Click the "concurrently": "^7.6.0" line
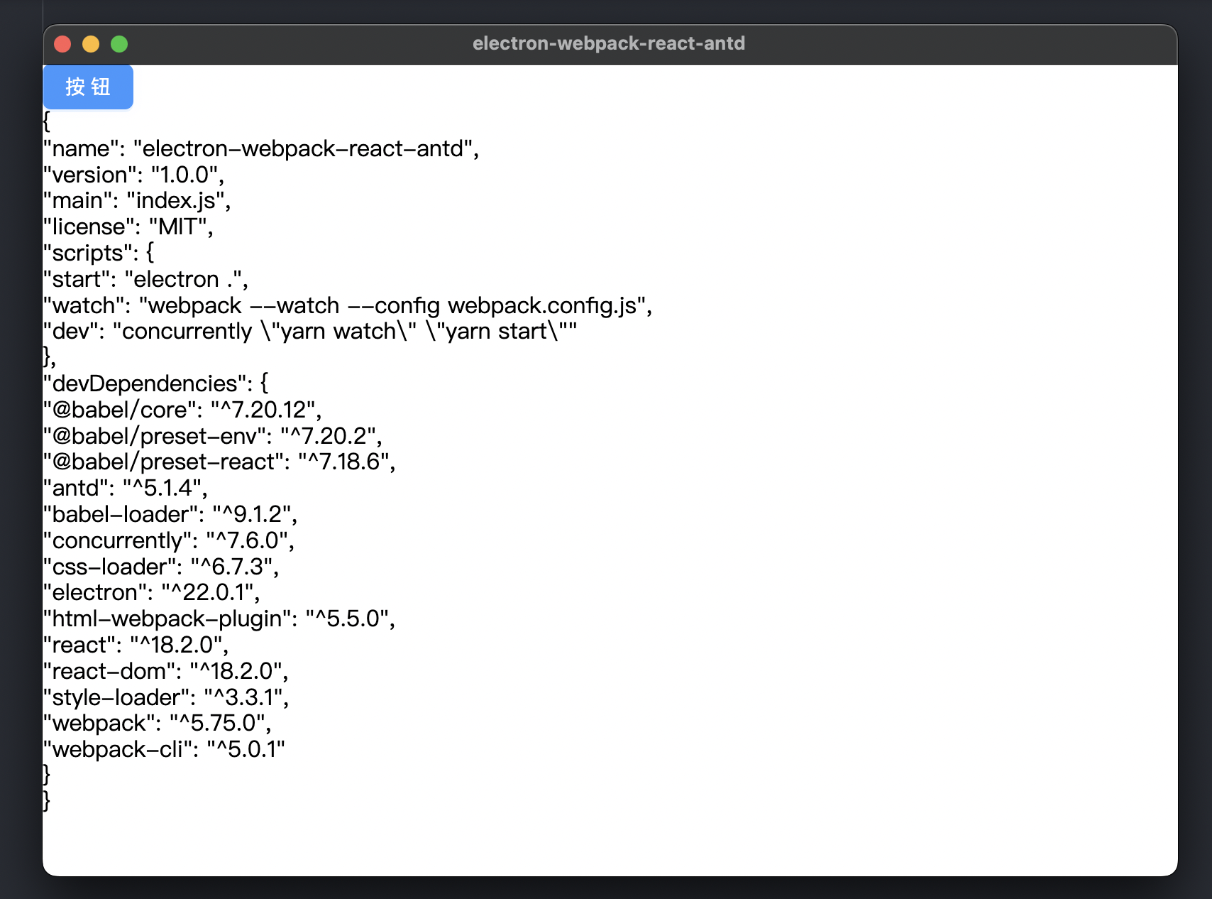The image size is (1212, 899). [x=169, y=540]
